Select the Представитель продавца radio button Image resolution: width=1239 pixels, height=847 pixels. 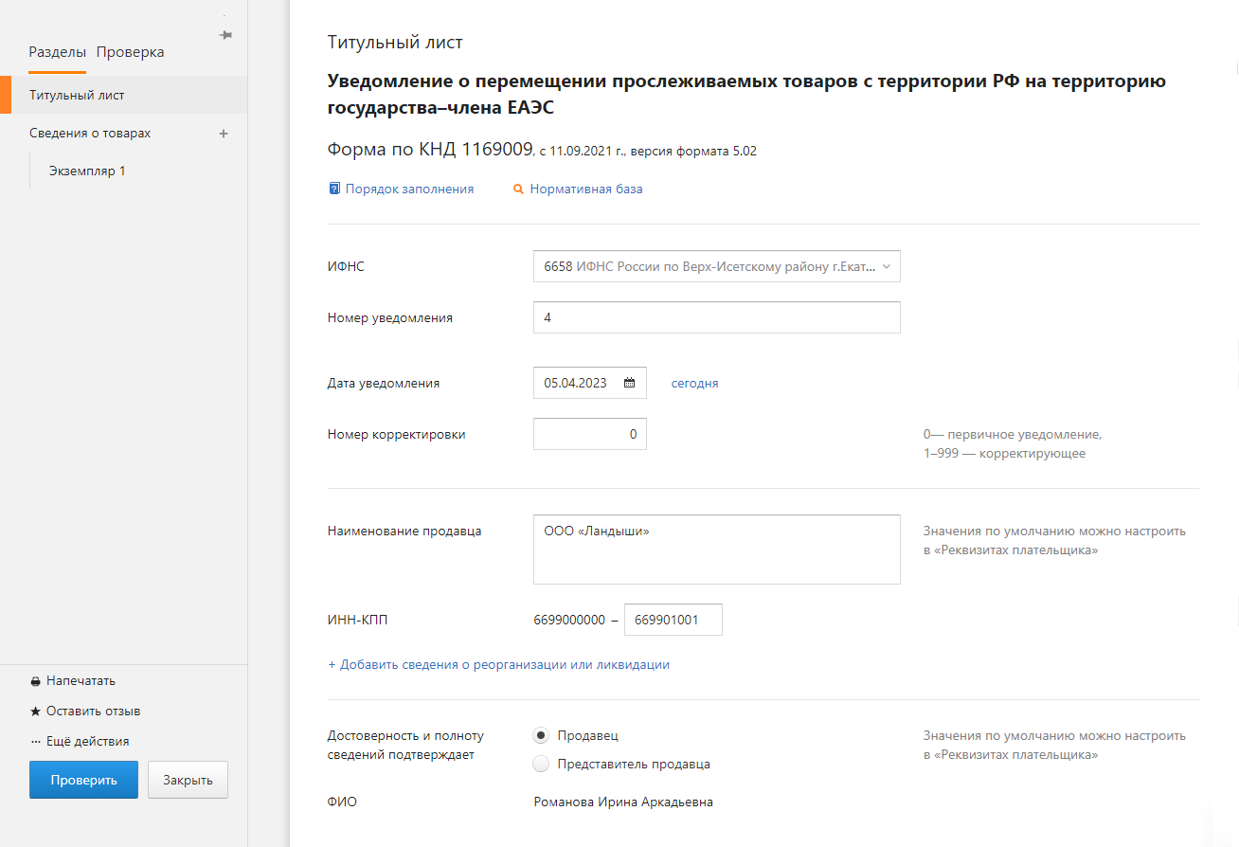tap(541, 764)
